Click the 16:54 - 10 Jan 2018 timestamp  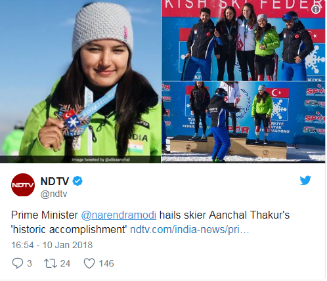(x=52, y=245)
